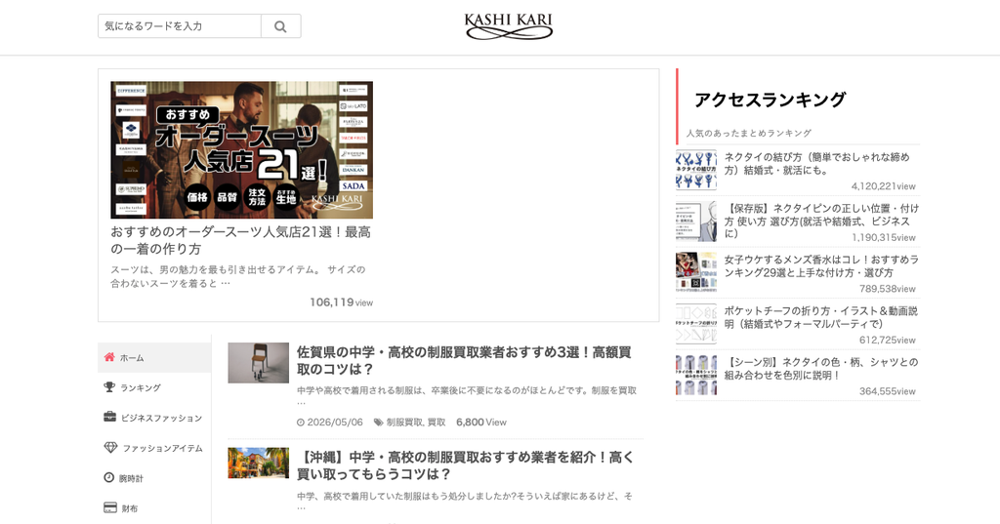Click the clock icon beside 腕時計

pyautogui.click(x=109, y=477)
